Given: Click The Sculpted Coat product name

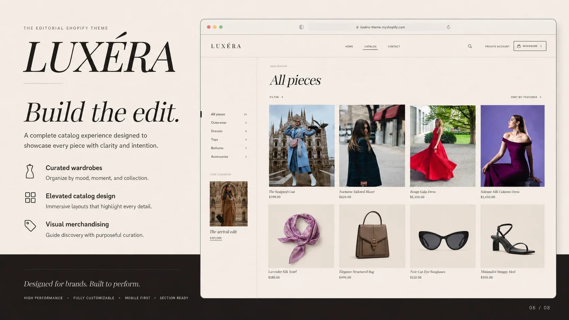Looking at the screenshot, I should tap(282, 192).
